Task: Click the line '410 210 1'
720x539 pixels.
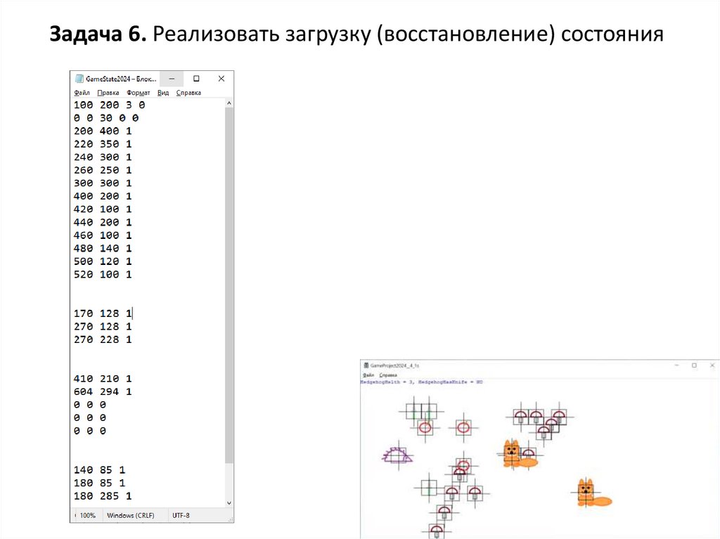Action: [x=103, y=379]
